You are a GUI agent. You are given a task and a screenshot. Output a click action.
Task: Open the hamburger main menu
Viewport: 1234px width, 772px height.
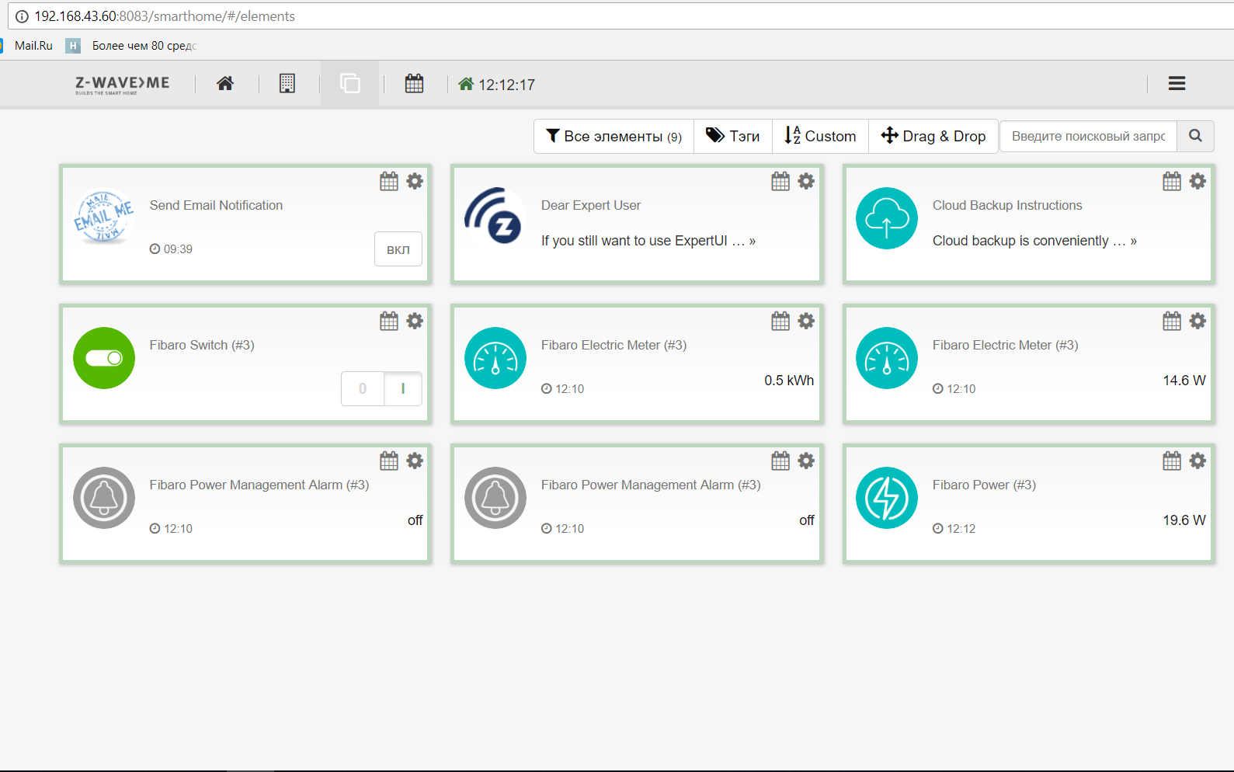click(x=1177, y=83)
